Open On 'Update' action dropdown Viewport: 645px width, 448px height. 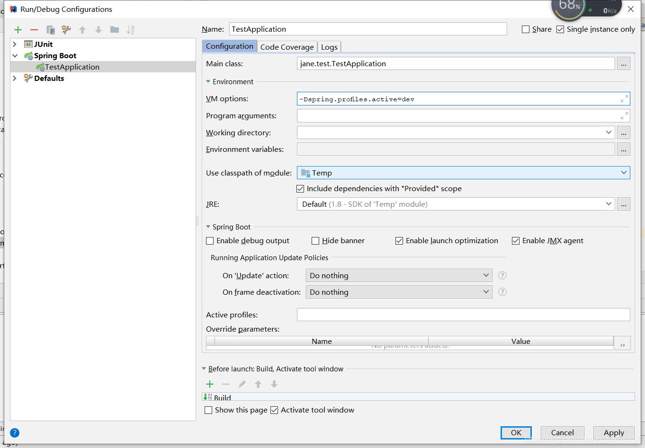(x=486, y=275)
